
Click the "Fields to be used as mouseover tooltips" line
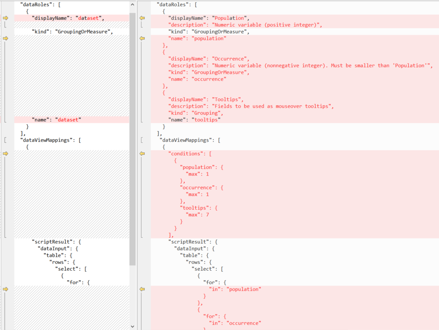point(251,106)
